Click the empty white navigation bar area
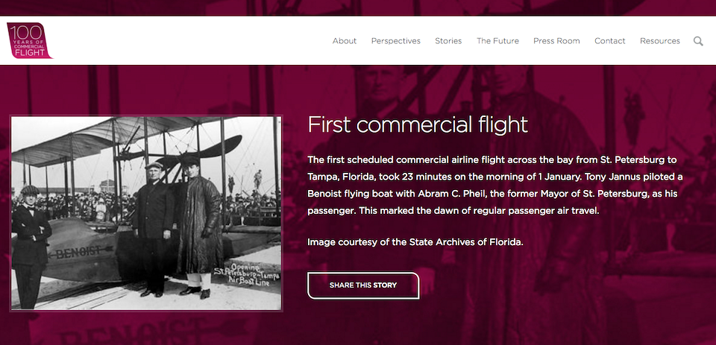This screenshot has height=345, width=716. [x=186, y=41]
